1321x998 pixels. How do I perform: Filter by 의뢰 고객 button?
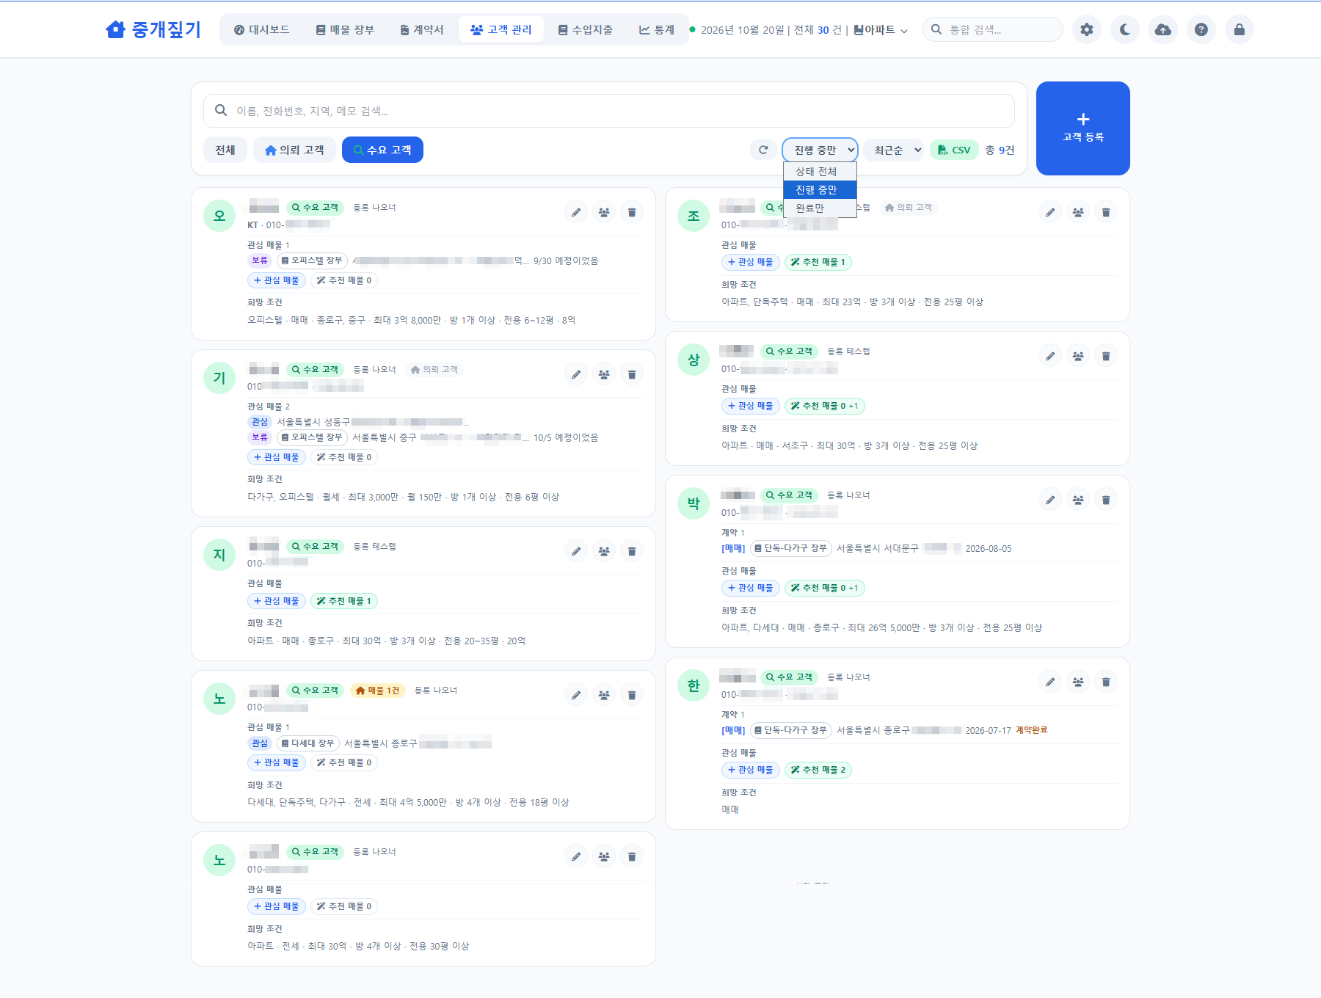coord(294,150)
